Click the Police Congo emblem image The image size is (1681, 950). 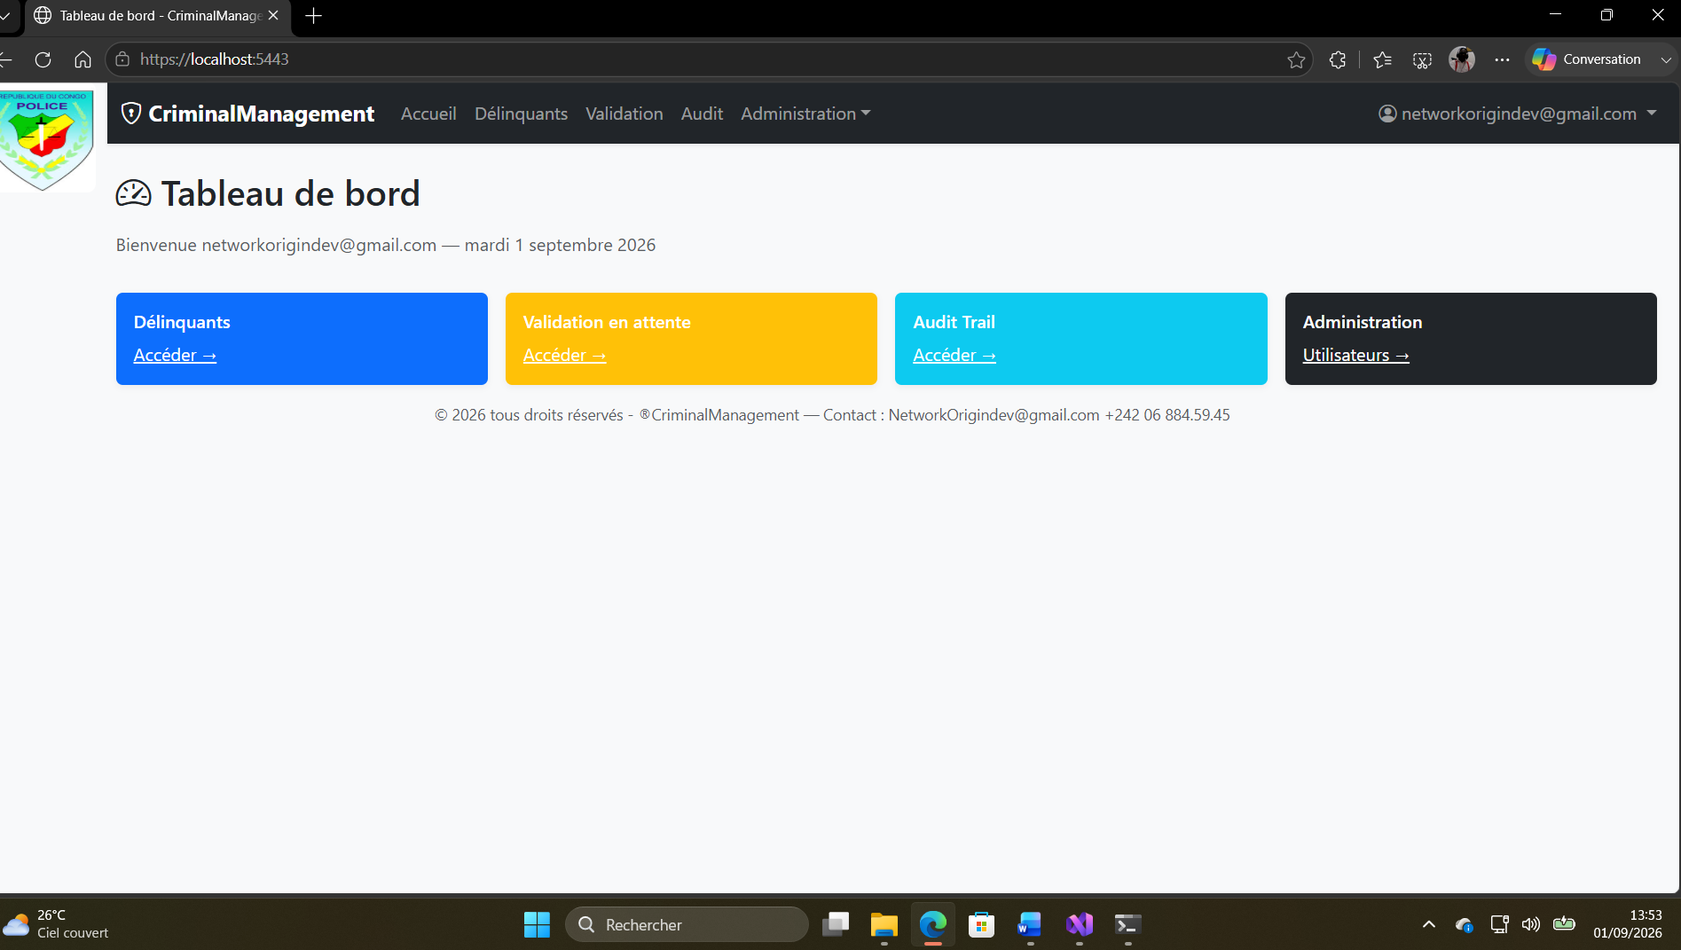click(46, 139)
